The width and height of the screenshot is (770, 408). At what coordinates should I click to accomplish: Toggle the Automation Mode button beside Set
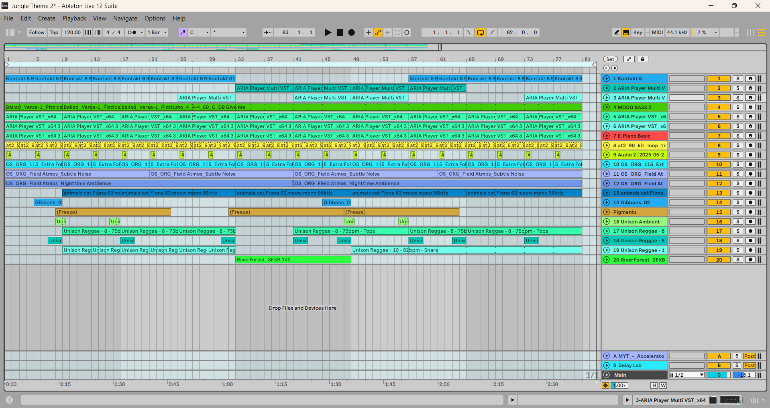pos(629,59)
